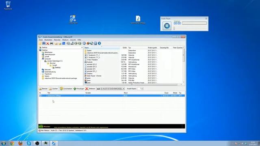Viewport: 260px width, 146px height.
Task: Click the Kein Medium status bar entry
Action: [44, 131]
